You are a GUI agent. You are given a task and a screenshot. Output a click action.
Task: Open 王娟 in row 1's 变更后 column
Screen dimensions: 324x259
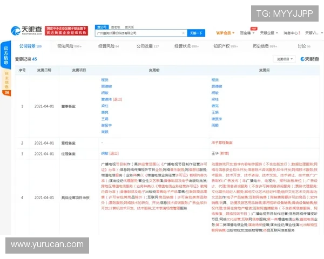(x=215, y=112)
